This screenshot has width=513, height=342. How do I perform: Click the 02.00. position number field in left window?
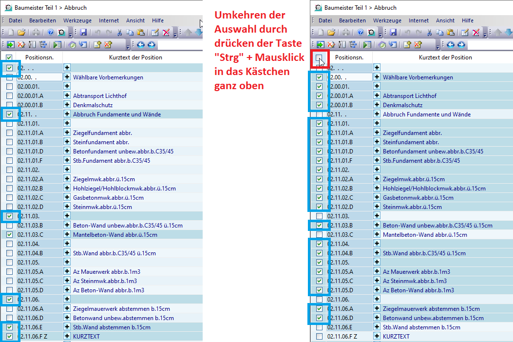point(40,77)
